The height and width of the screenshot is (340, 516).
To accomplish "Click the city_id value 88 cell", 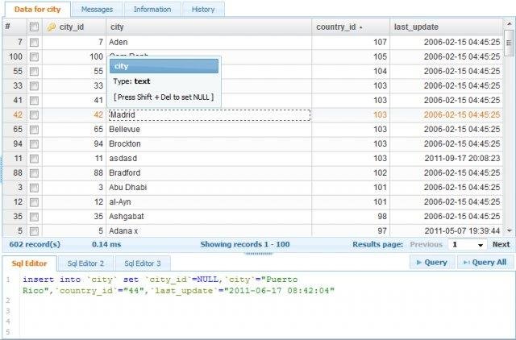I will pyautogui.click(x=74, y=173).
